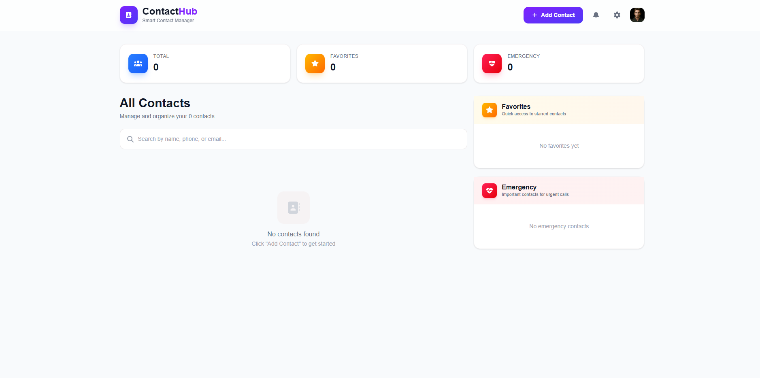Click the 'No emergency contacts' message
760x378 pixels.
tap(559, 226)
